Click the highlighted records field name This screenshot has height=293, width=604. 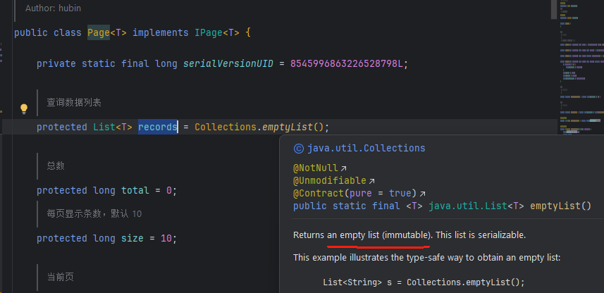(x=157, y=127)
